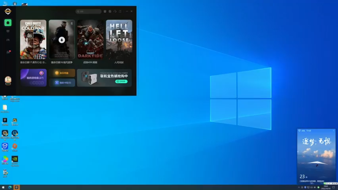
Task: Open the green Home tab in sidebar
Action: [8, 23]
